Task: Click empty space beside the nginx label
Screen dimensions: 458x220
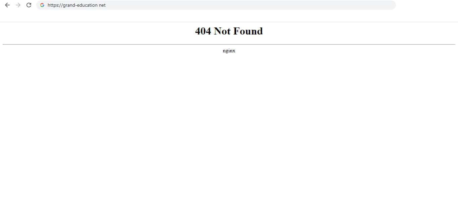Action: point(302,51)
